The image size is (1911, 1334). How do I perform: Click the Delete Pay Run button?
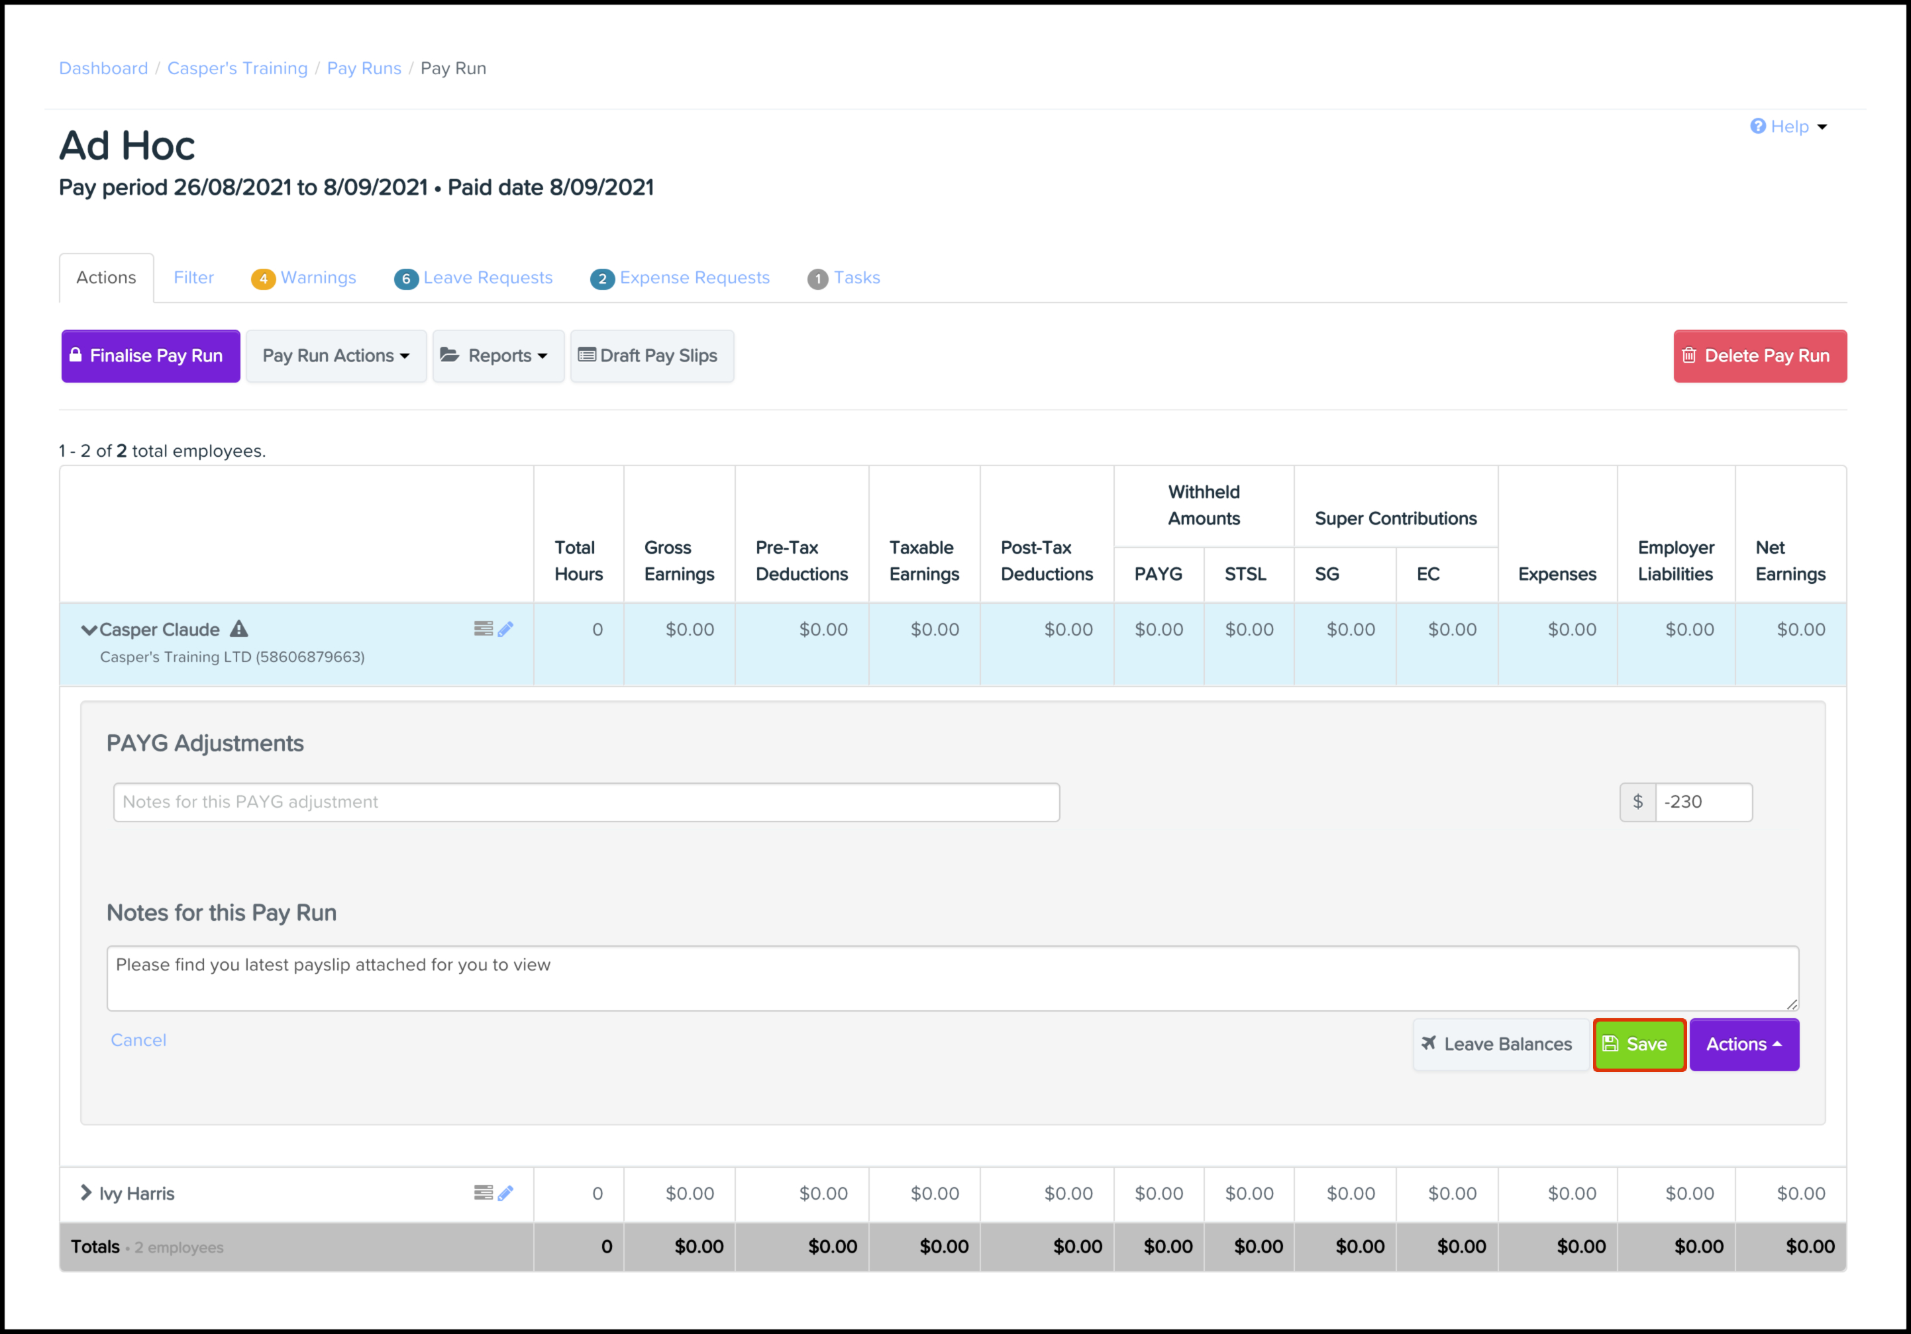pos(1759,356)
